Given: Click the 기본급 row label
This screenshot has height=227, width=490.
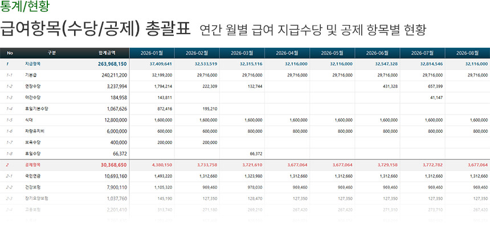Looking at the screenshot, I should point(31,75).
